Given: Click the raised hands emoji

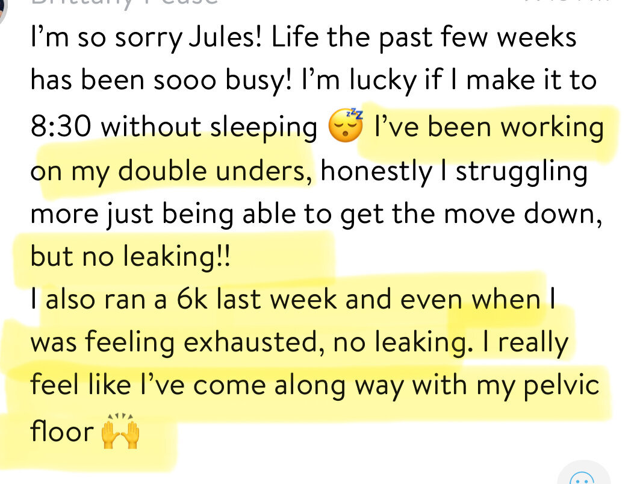Looking at the screenshot, I should click(x=120, y=432).
